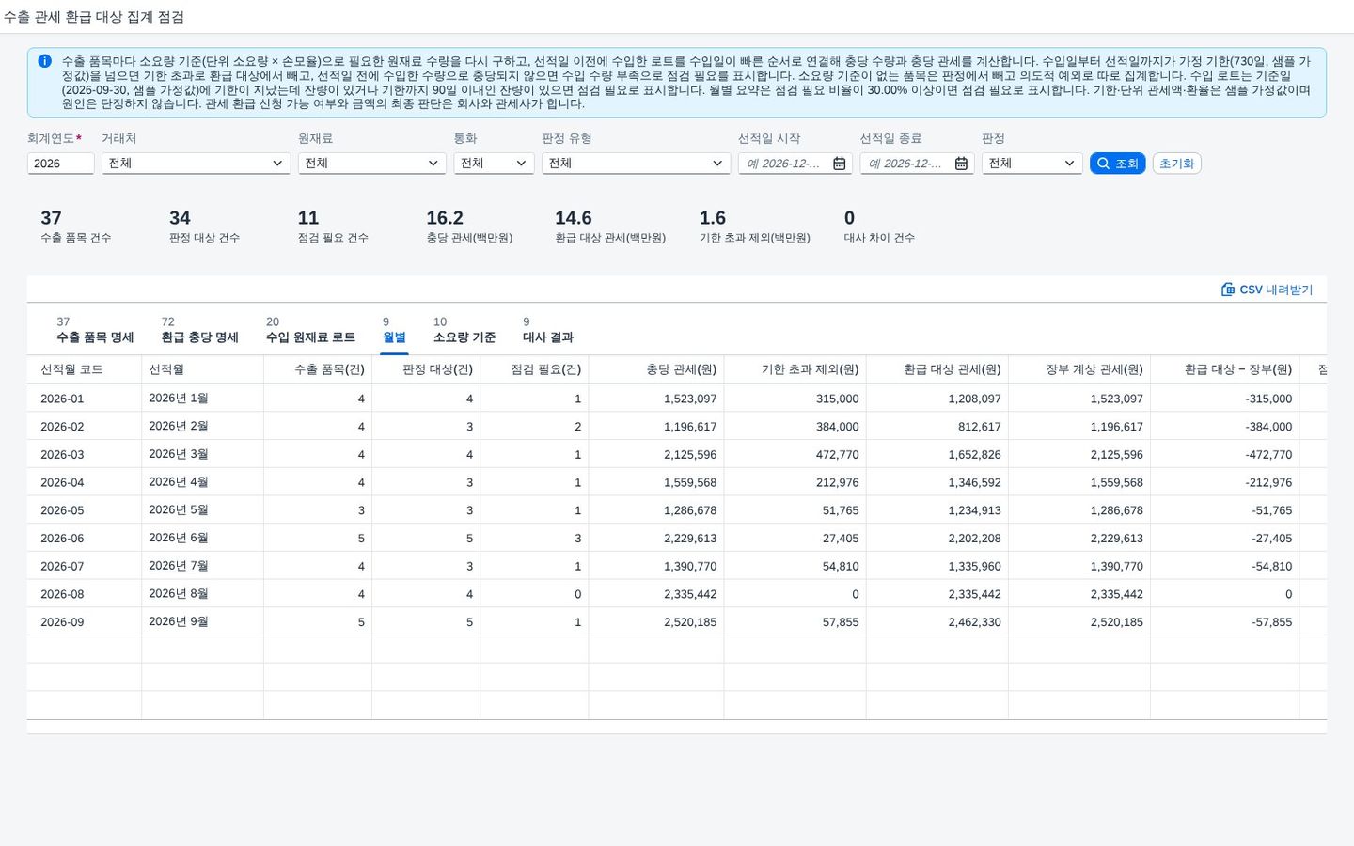1354x846 pixels.
Task: Switch to the 수출 품목 명세 tab
Action: pyautogui.click(x=95, y=330)
